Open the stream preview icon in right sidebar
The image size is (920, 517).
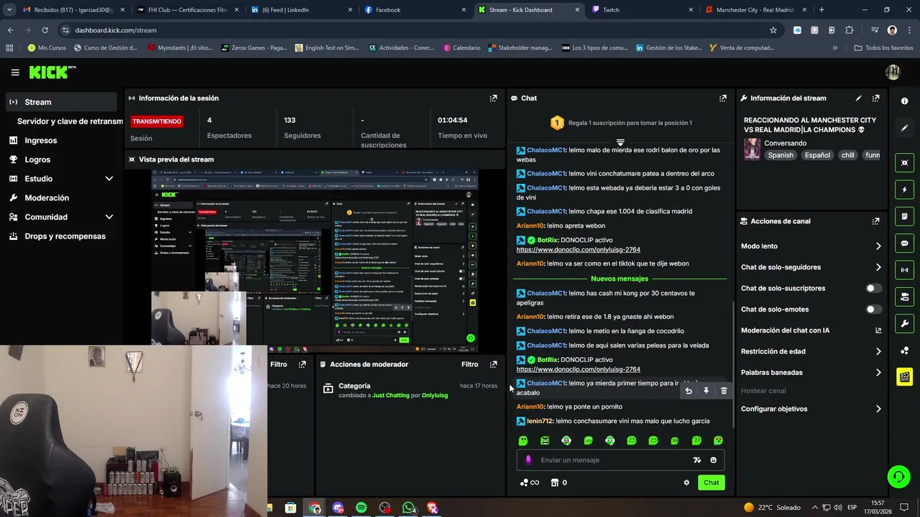pos(904,163)
